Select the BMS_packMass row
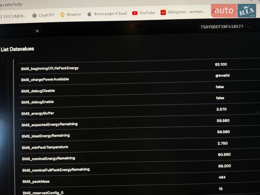 click(139, 180)
